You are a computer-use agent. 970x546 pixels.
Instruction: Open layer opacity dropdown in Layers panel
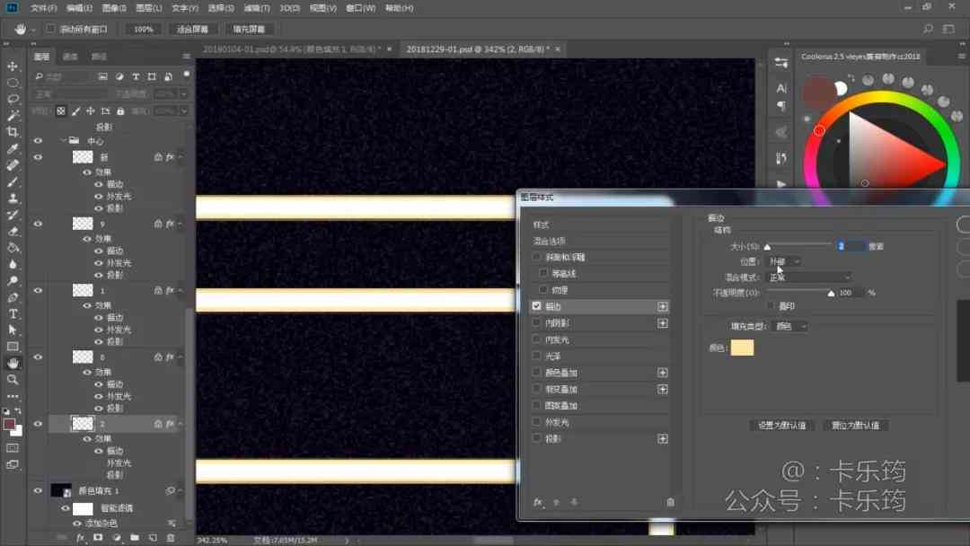(x=184, y=94)
